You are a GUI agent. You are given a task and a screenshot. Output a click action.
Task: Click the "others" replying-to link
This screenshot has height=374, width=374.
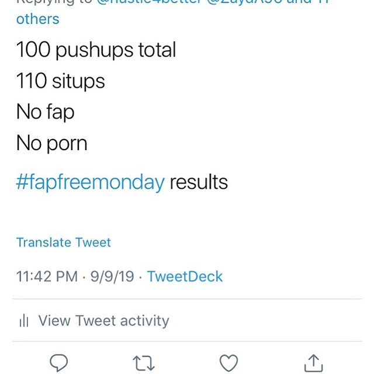tap(37, 19)
